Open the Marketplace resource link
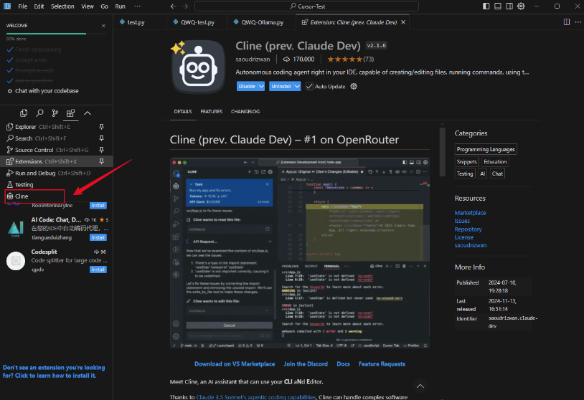The height and width of the screenshot is (400, 584). 470,213
